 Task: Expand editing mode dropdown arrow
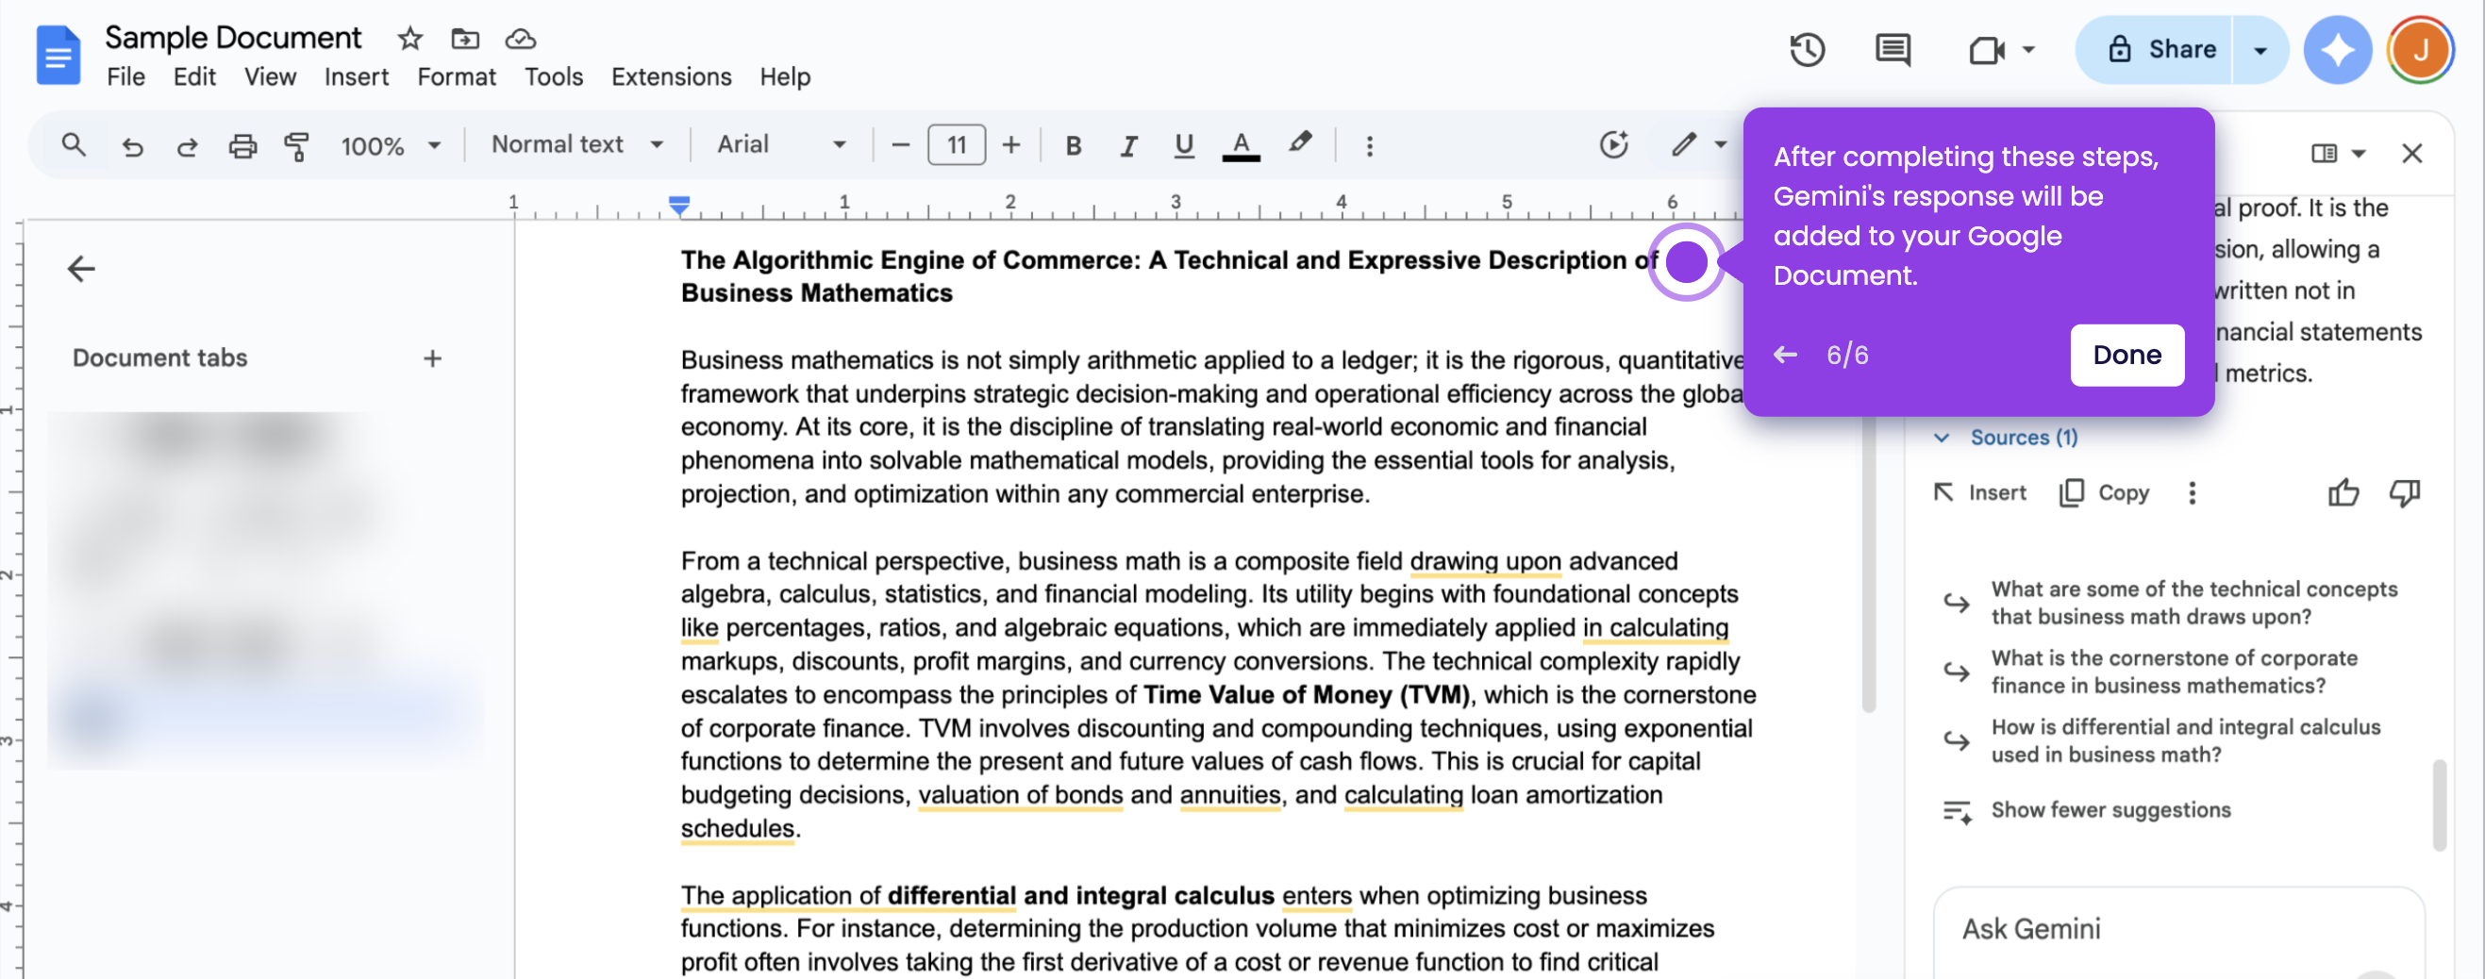[1720, 144]
